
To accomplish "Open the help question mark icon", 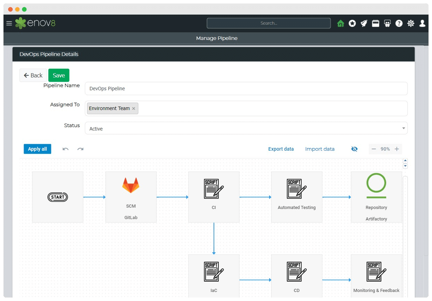I will tap(399, 23).
